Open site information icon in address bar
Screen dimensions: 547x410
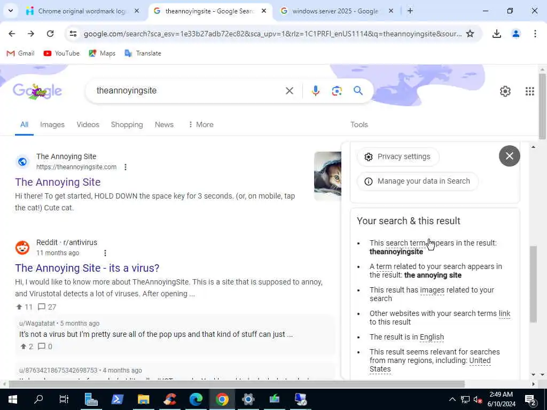coord(73,34)
